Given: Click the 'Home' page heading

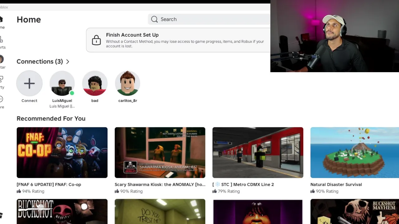Looking at the screenshot, I should click(29, 20).
